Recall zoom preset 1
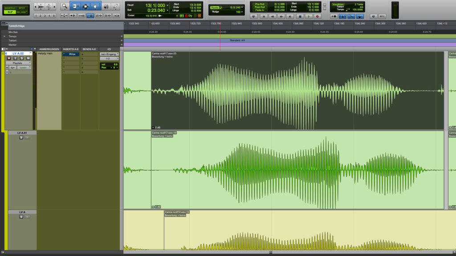 coord(36,16)
